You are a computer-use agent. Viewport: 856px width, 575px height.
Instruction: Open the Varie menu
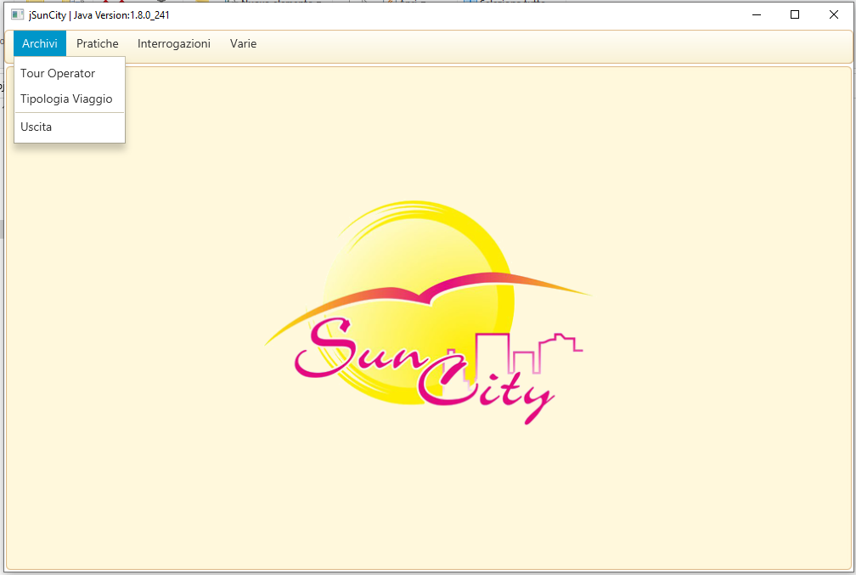click(x=243, y=43)
